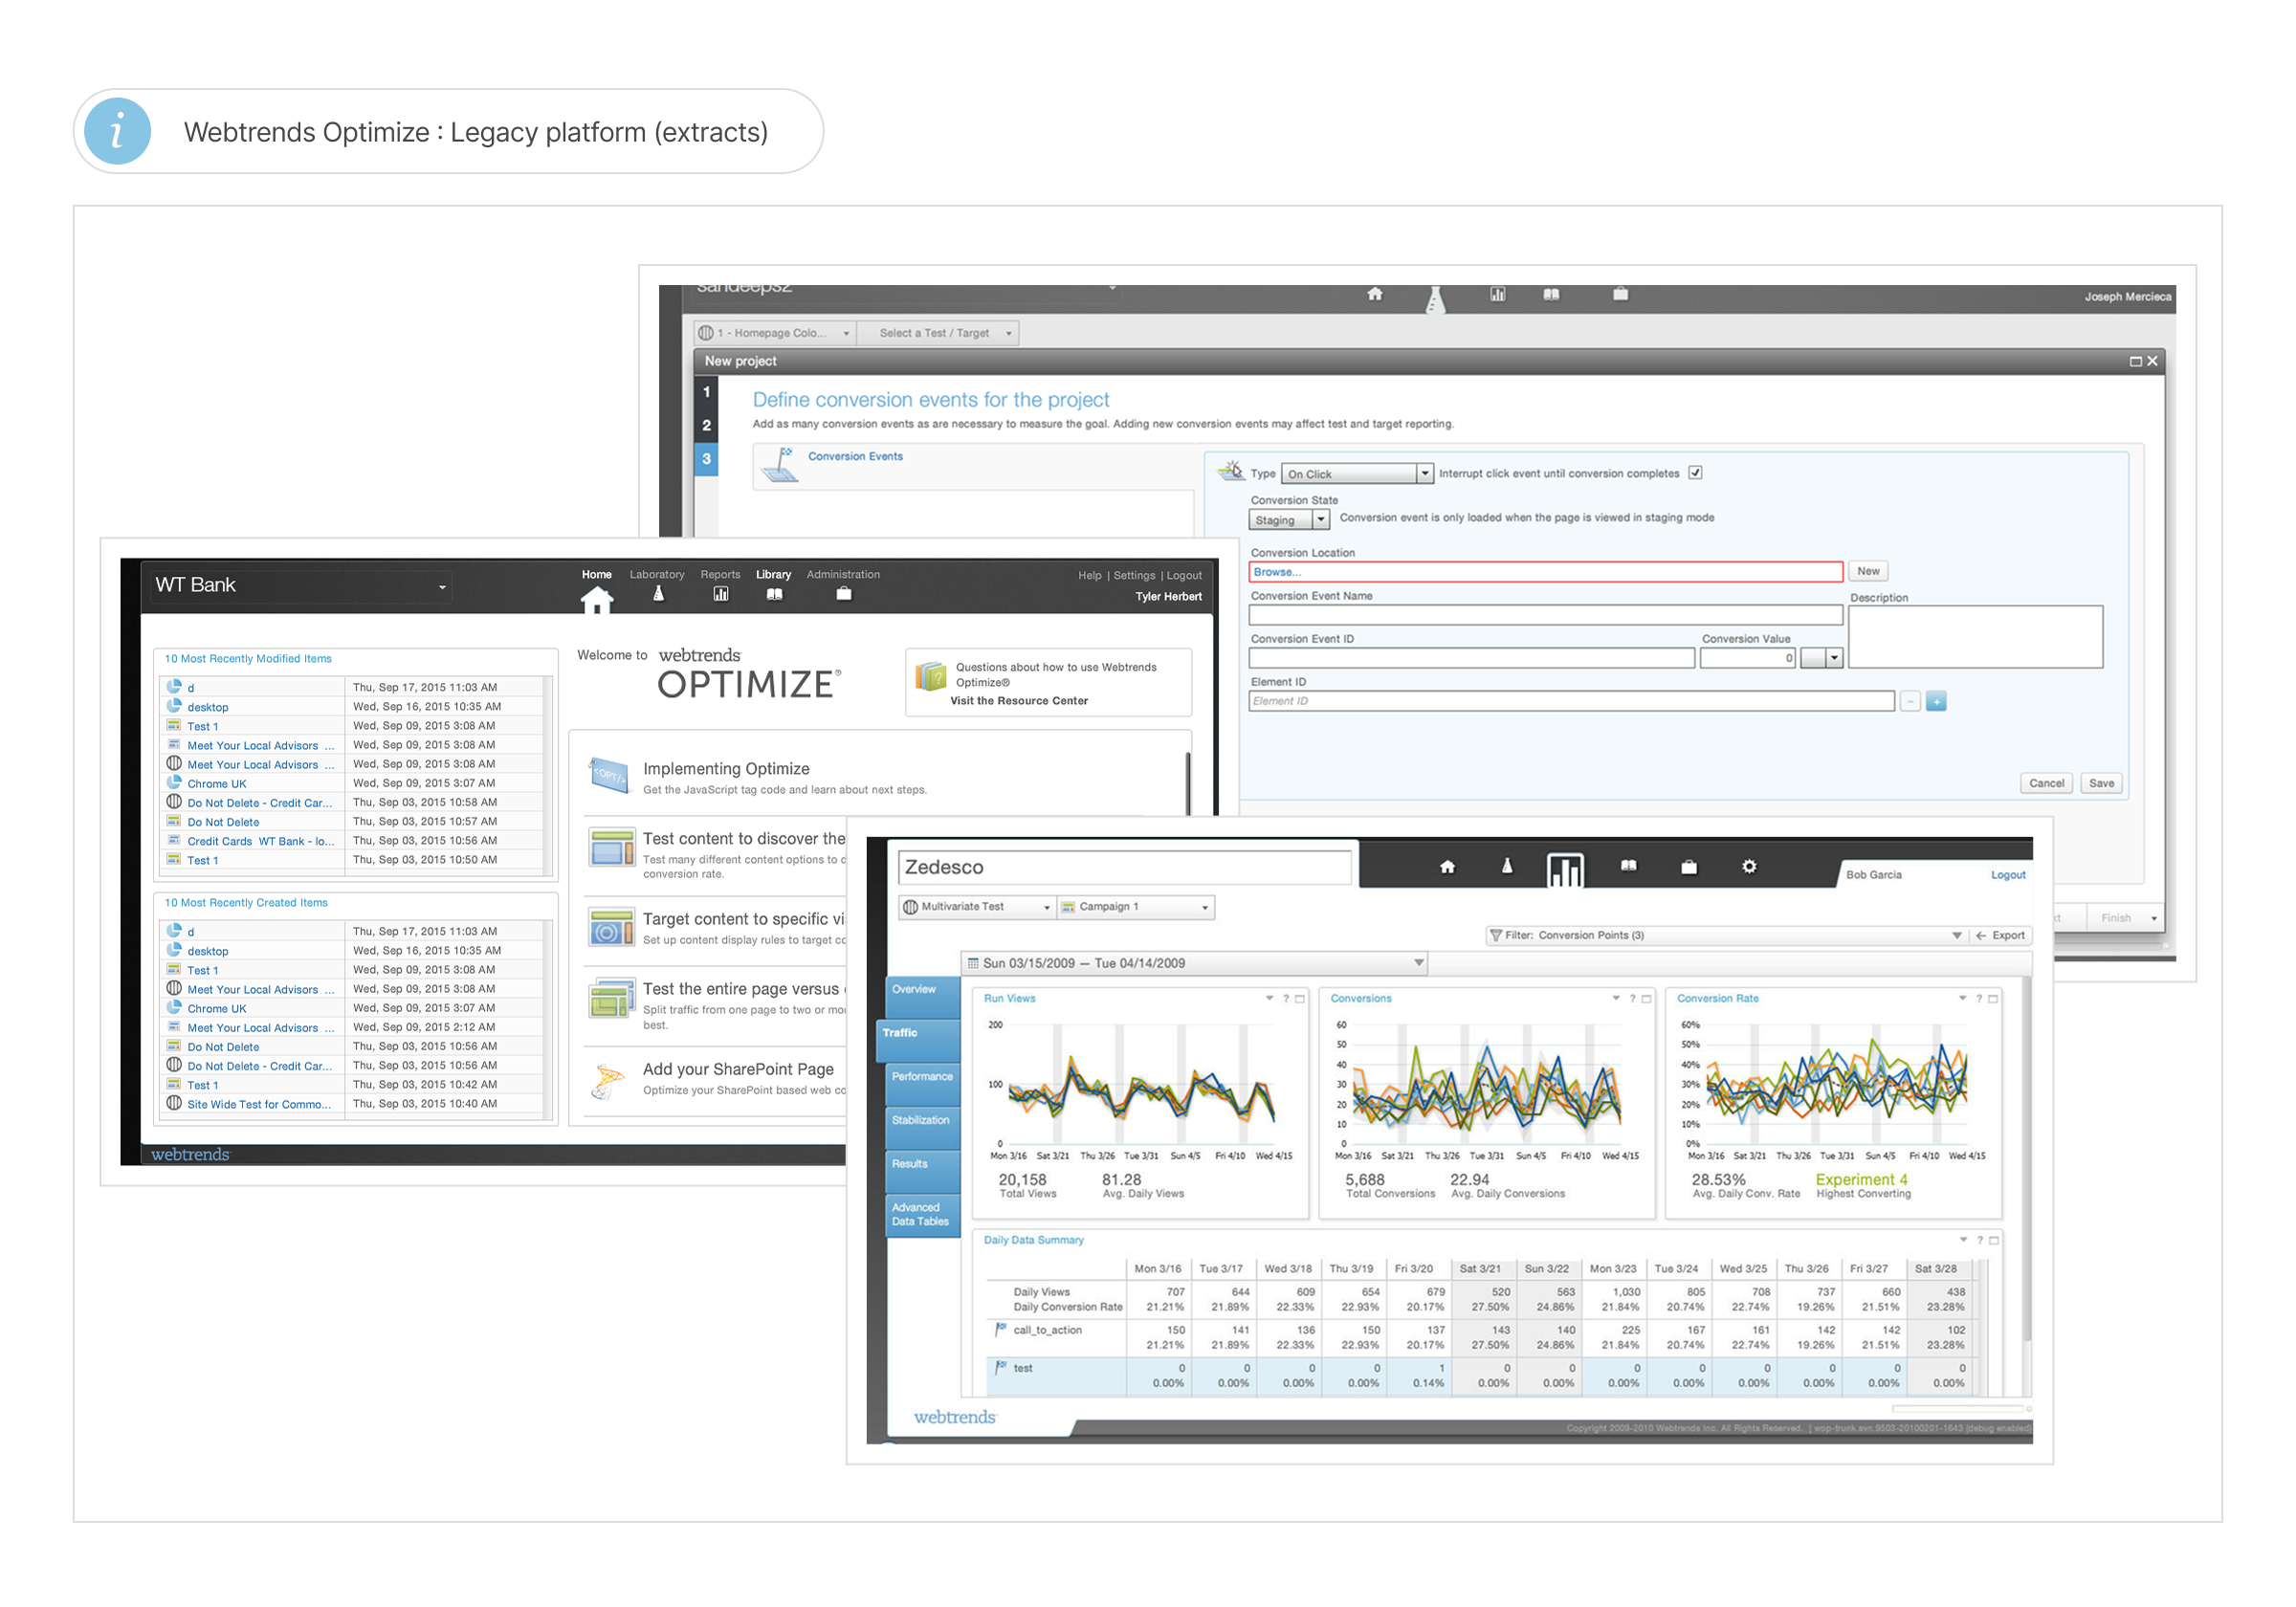The width and height of the screenshot is (2296, 1607).
Task: Open Home icon in Zedesco window toolbar
Action: click(x=1447, y=867)
